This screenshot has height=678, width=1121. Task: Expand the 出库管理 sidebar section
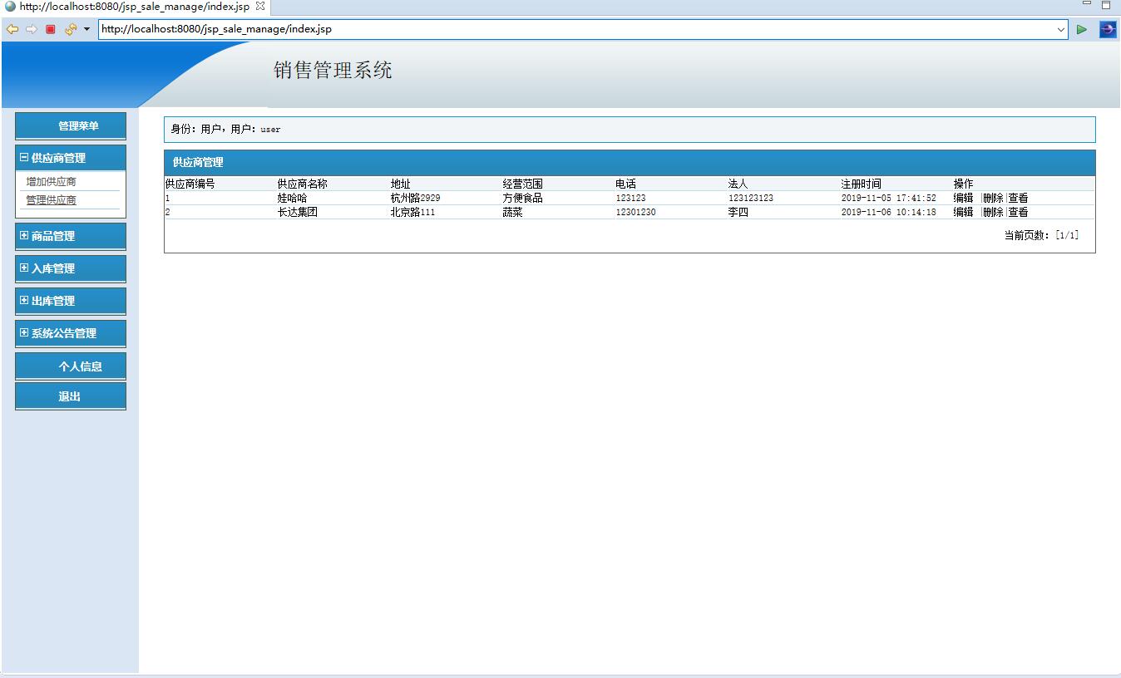point(22,300)
